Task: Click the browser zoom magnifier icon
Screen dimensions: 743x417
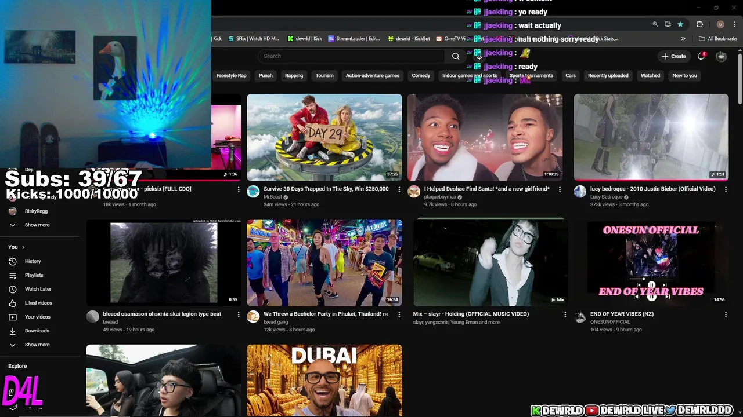Action: tap(655, 24)
